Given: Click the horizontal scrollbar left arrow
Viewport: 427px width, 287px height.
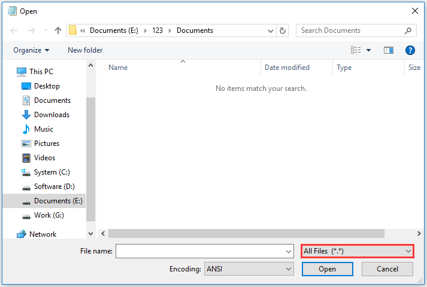Looking at the screenshot, I should click(103, 233).
